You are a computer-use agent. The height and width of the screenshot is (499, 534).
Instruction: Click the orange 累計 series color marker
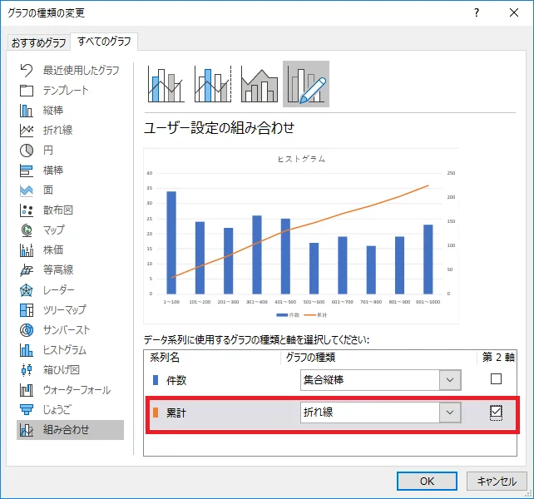pos(156,412)
